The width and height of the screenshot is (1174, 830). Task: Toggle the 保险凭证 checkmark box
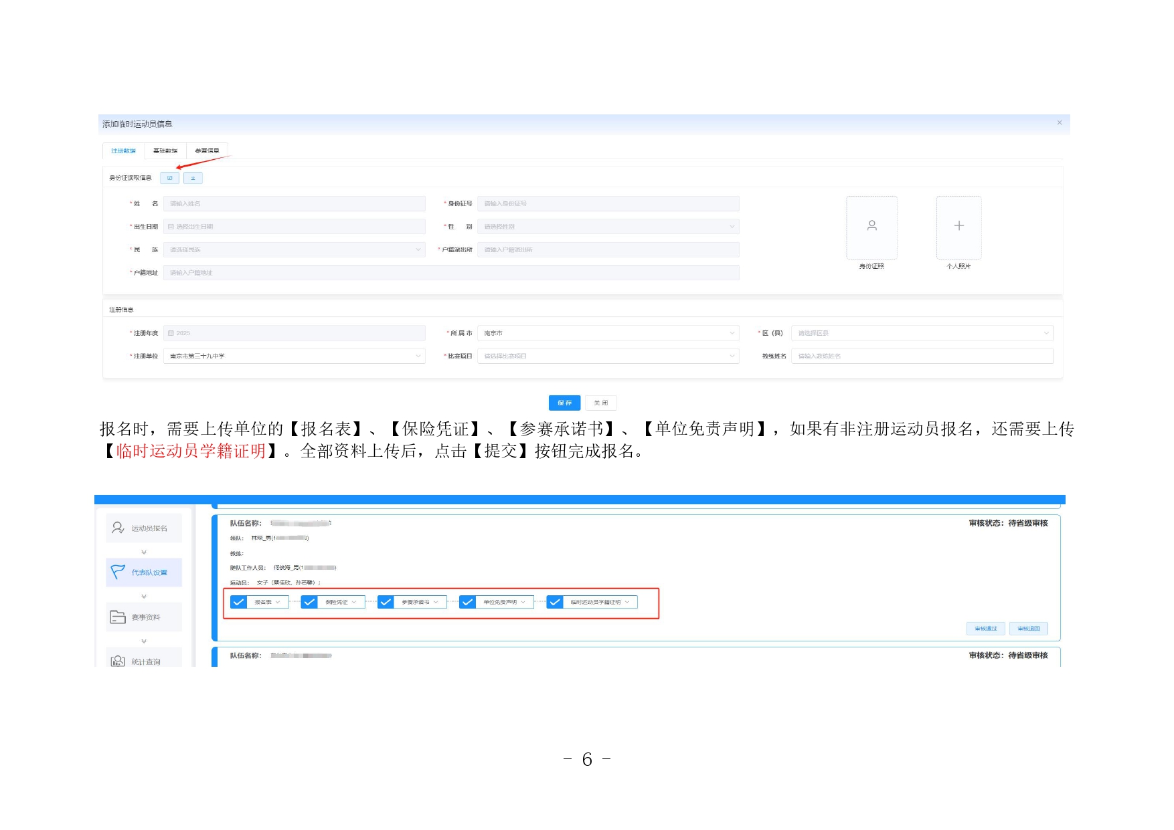pos(309,602)
